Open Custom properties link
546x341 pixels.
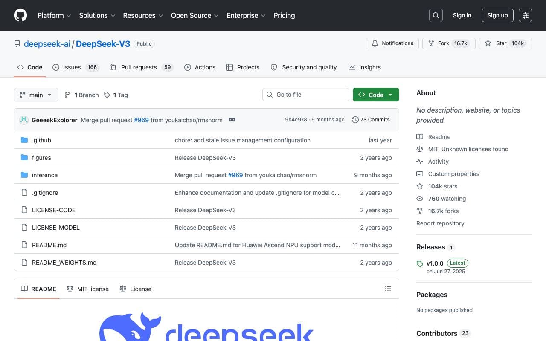(x=448, y=174)
